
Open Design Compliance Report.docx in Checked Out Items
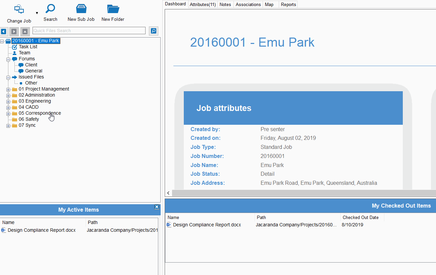point(207,225)
